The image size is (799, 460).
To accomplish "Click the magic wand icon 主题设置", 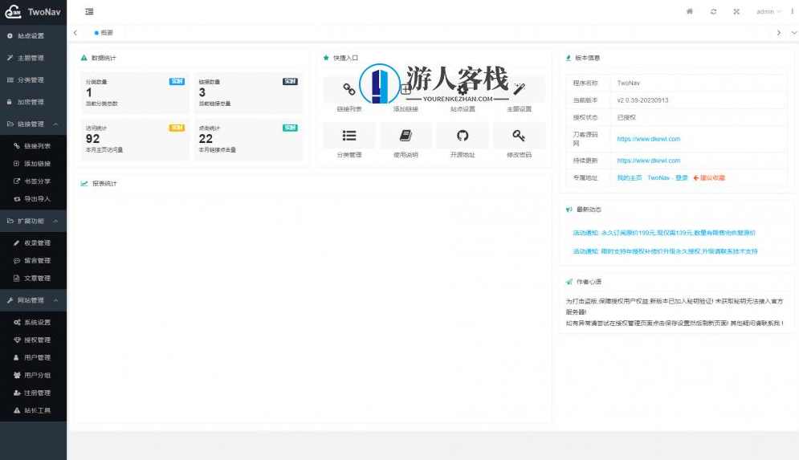I will (519, 89).
